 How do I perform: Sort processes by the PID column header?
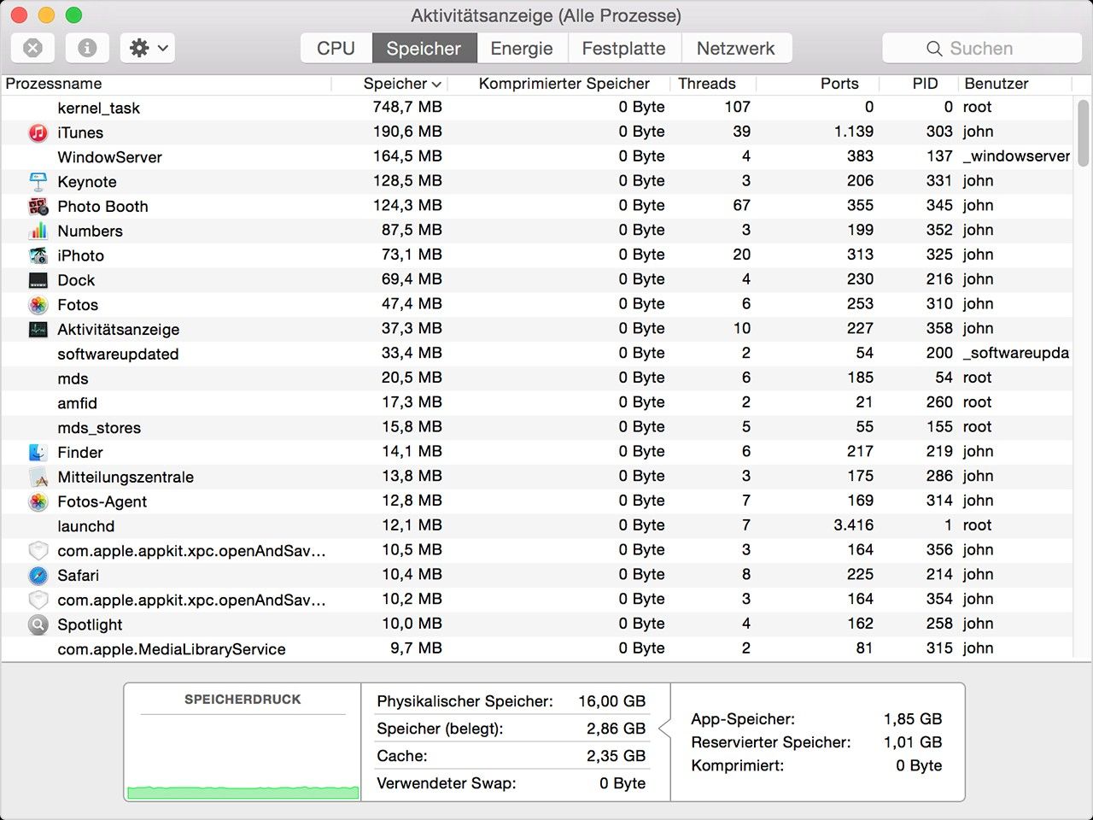coord(923,84)
